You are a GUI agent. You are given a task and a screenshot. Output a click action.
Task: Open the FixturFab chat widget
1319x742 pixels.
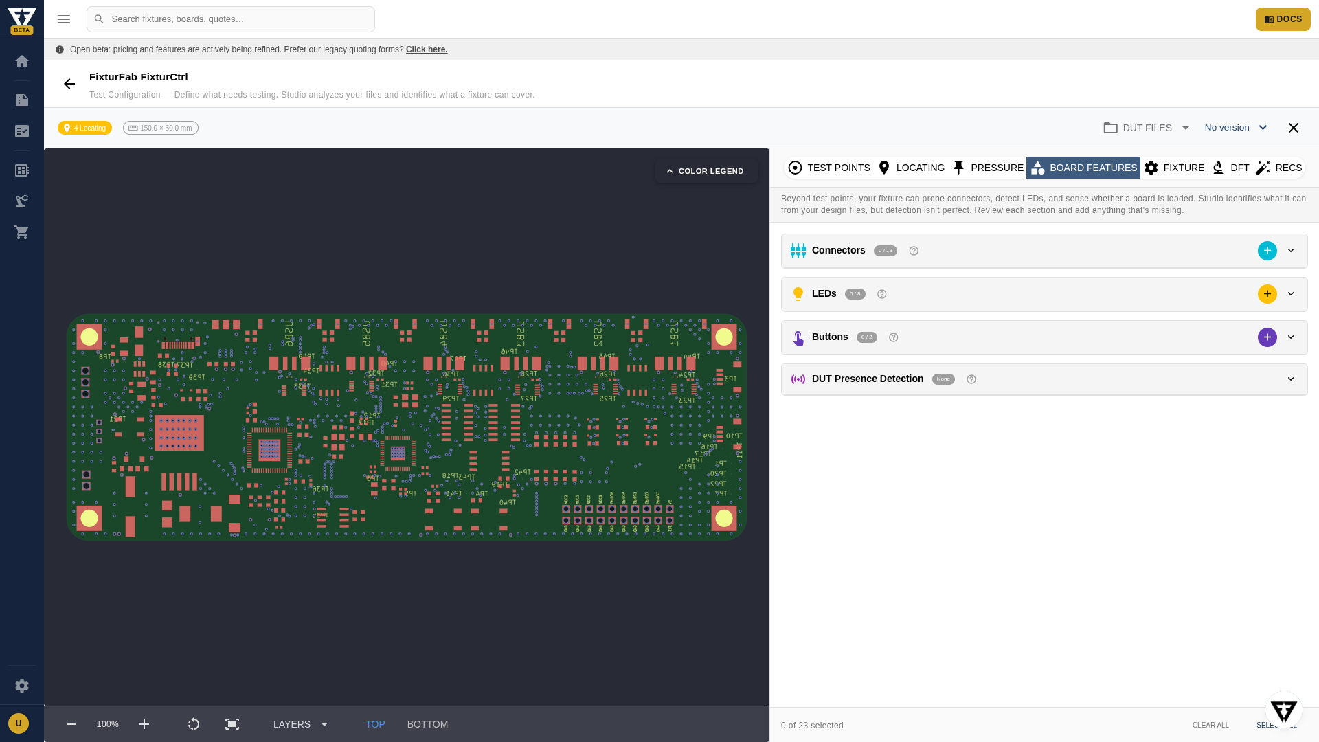(x=1284, y=710)
